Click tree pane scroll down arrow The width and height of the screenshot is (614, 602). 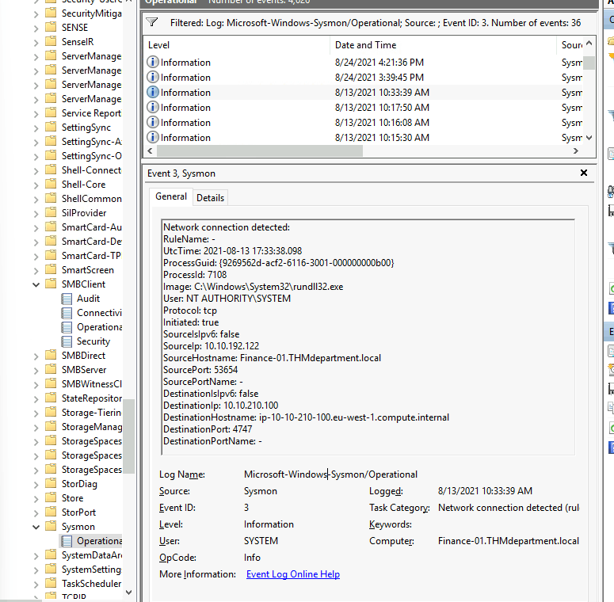pos(129,592)
